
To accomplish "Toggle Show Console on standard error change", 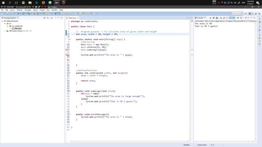I will [x=234, y=18].
